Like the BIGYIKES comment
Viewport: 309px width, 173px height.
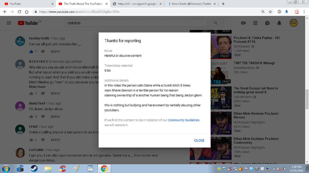[x=31, y=93]
